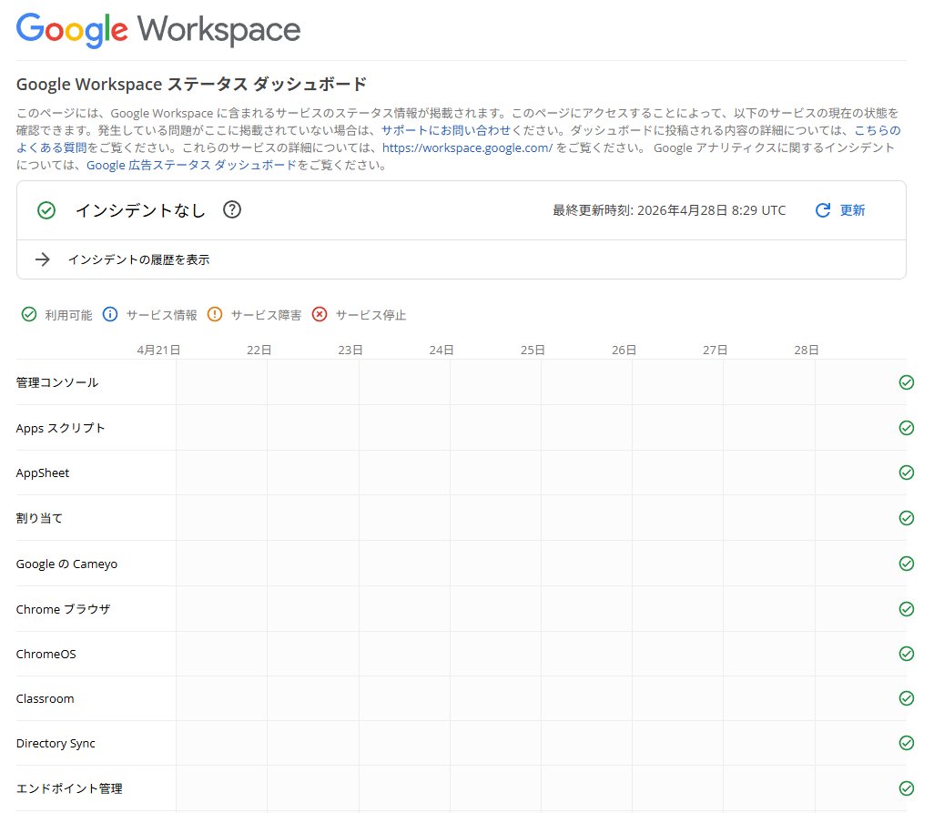
Task: Click the 27日 column header
Action: (x=715, y=350)
